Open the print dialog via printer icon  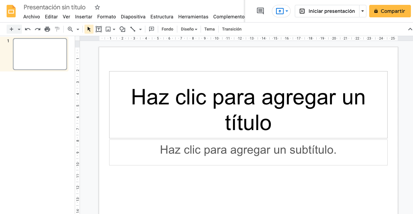pos(47,29)
